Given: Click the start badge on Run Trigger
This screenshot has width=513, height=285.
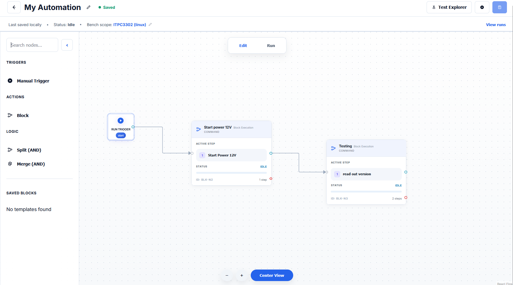Looking at the screenshot, I should pos(121,136).
